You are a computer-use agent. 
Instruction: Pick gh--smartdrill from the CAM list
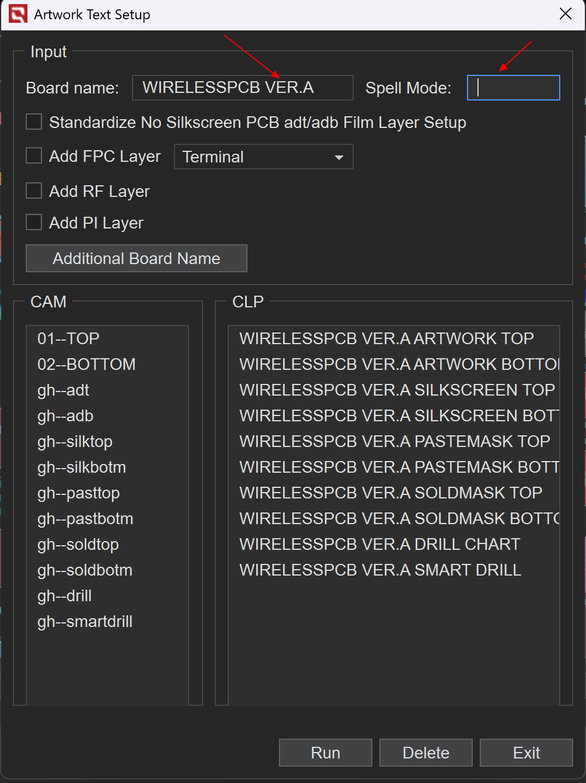(x=85, y=621)
